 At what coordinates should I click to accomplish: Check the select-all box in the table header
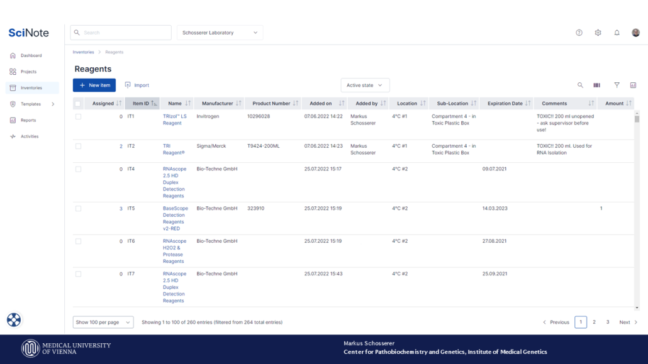[79, 102]
